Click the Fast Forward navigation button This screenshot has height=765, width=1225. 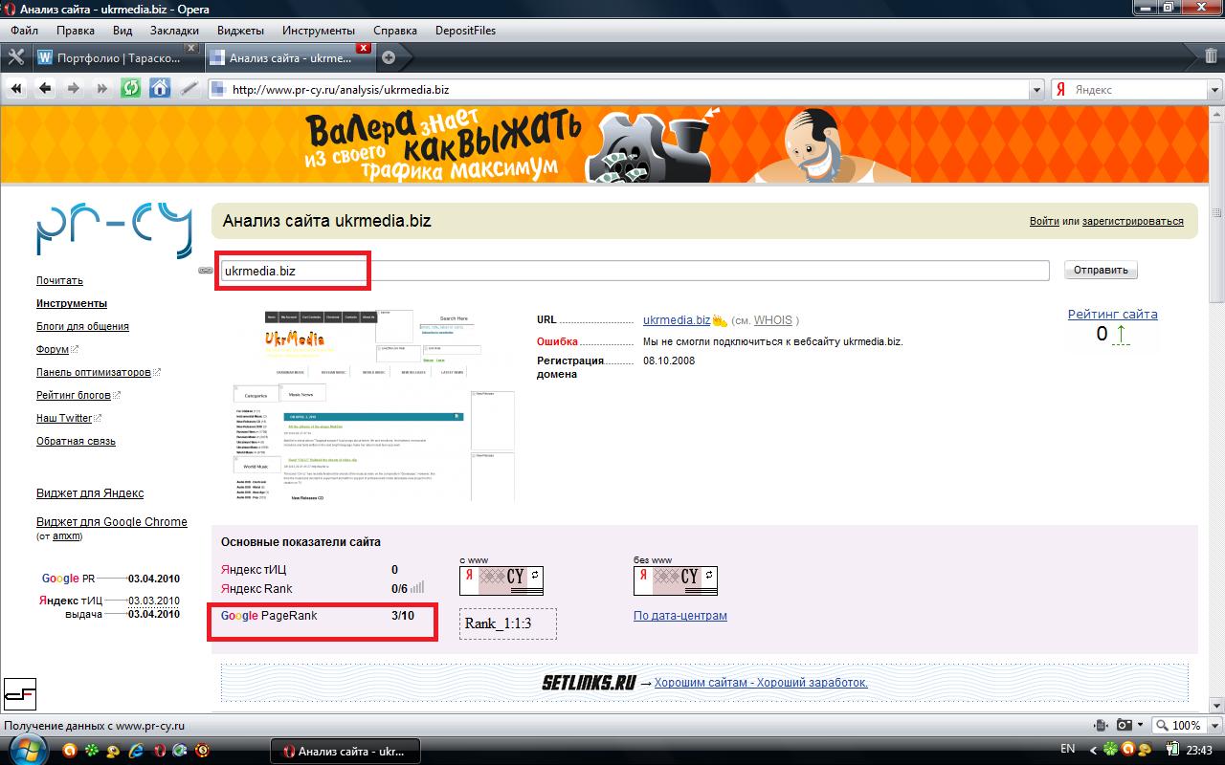pos(101,89)
